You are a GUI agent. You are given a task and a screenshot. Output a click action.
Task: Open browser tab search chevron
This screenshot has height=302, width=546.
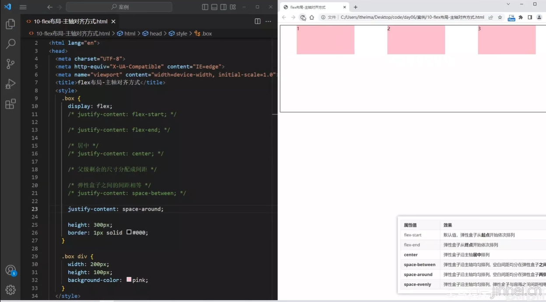508,4
